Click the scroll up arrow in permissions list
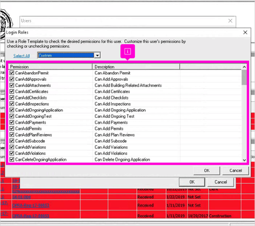Screen dimensions: 255x226 tap(244, 67)
